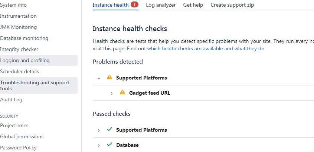The width and height of the screenshot is (314, 152).
Task: Go to Integrity checker in sidebar
Action: (19, 49)
